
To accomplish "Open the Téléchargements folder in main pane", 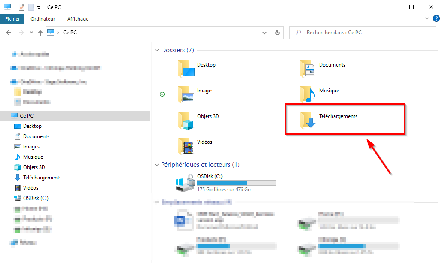I will click(x=329, y=119).
